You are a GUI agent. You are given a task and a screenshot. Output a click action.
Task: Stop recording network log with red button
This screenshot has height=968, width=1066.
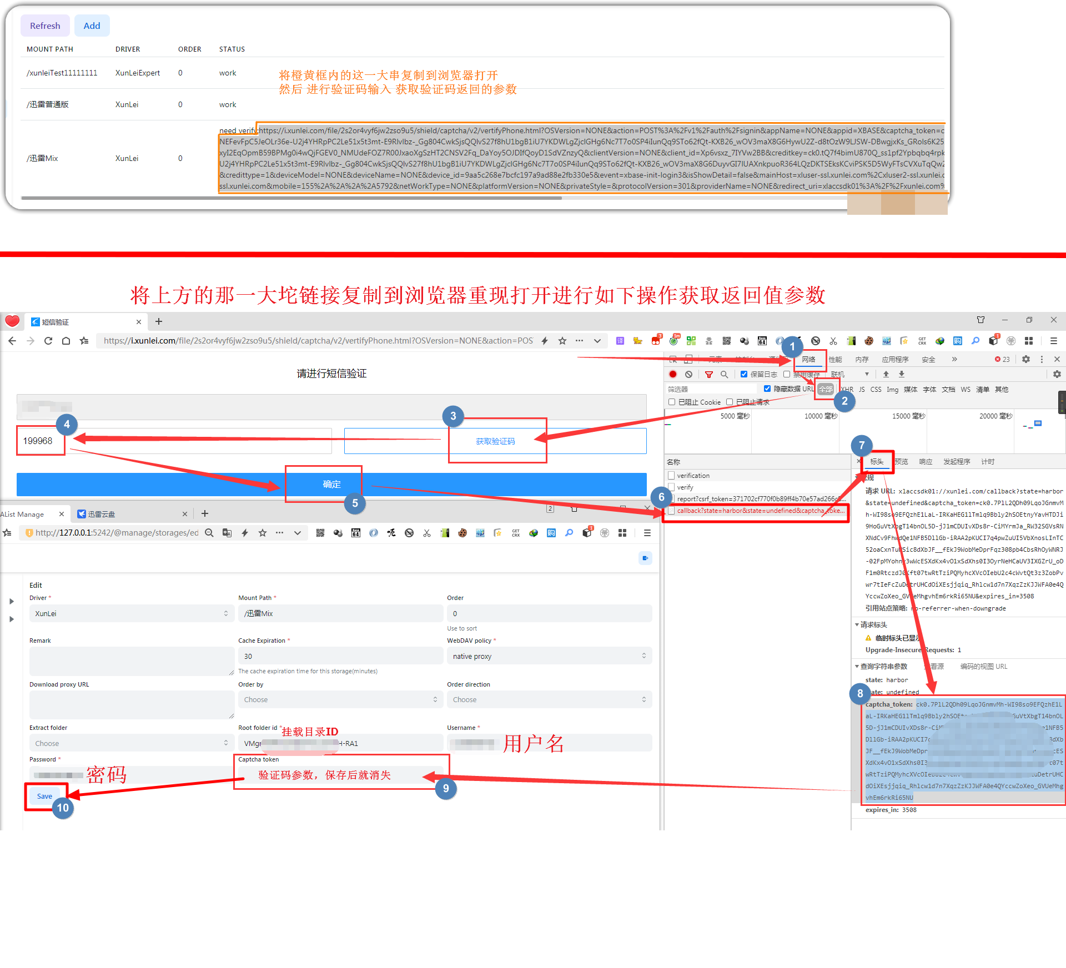(673, 375)
